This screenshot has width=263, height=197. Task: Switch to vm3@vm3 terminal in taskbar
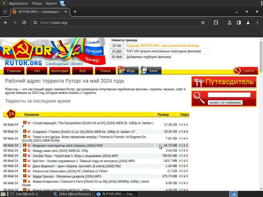24,194
